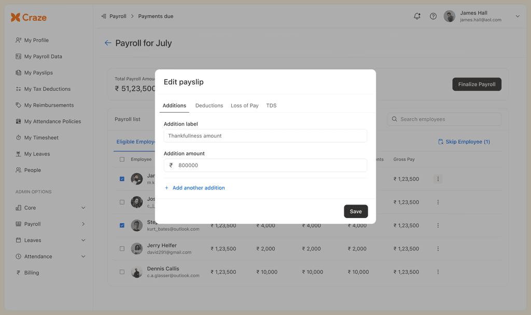
Task: Select the People sidebar icon
Action: coord(18,170)
